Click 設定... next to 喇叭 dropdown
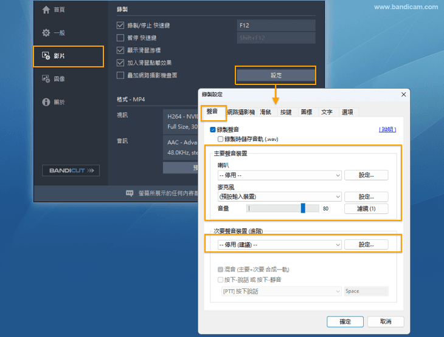The width and height of the screenshot is (444, 337). tap(366, 175)
